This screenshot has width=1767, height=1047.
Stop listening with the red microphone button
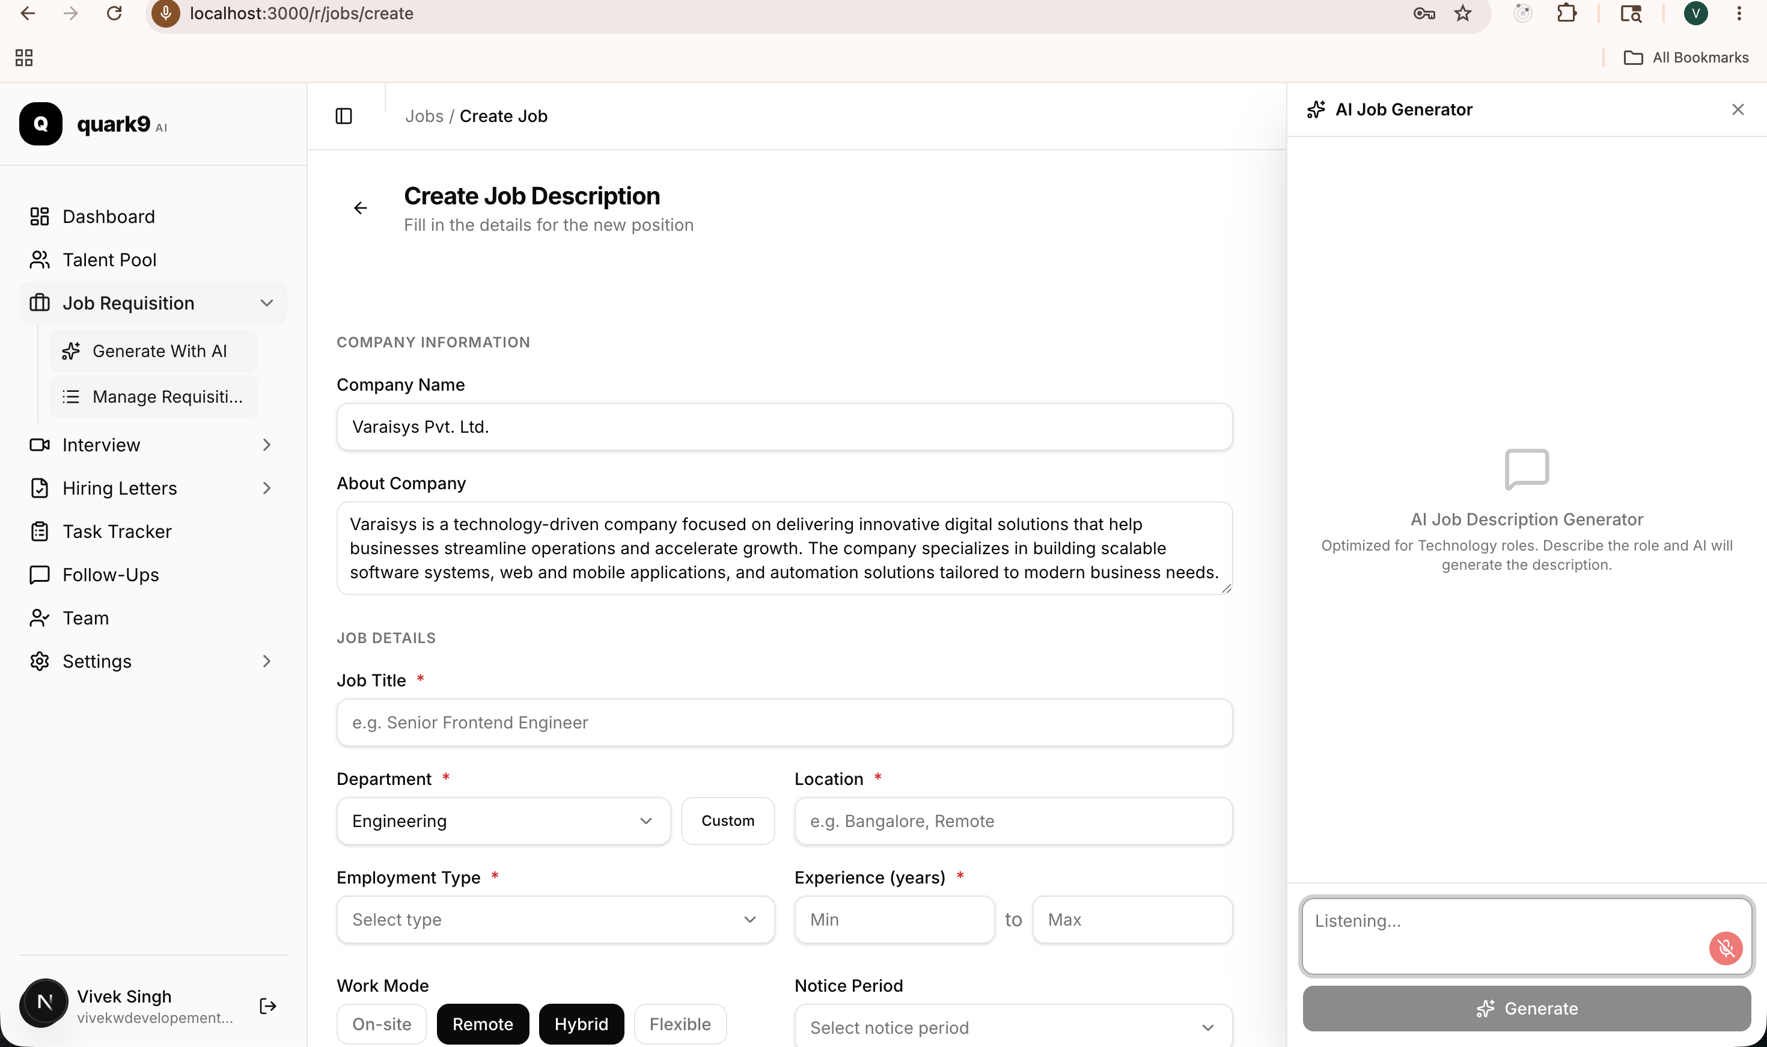click(1726, 948)
